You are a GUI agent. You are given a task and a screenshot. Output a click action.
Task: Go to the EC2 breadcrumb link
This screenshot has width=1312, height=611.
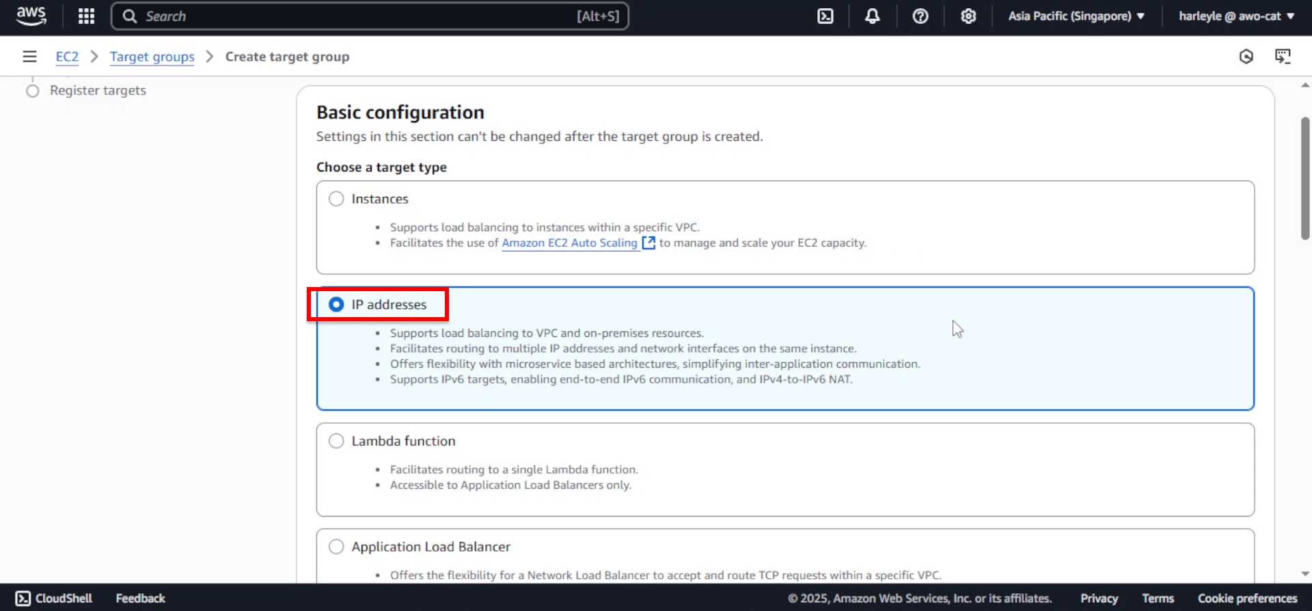(x=67, y=57)
